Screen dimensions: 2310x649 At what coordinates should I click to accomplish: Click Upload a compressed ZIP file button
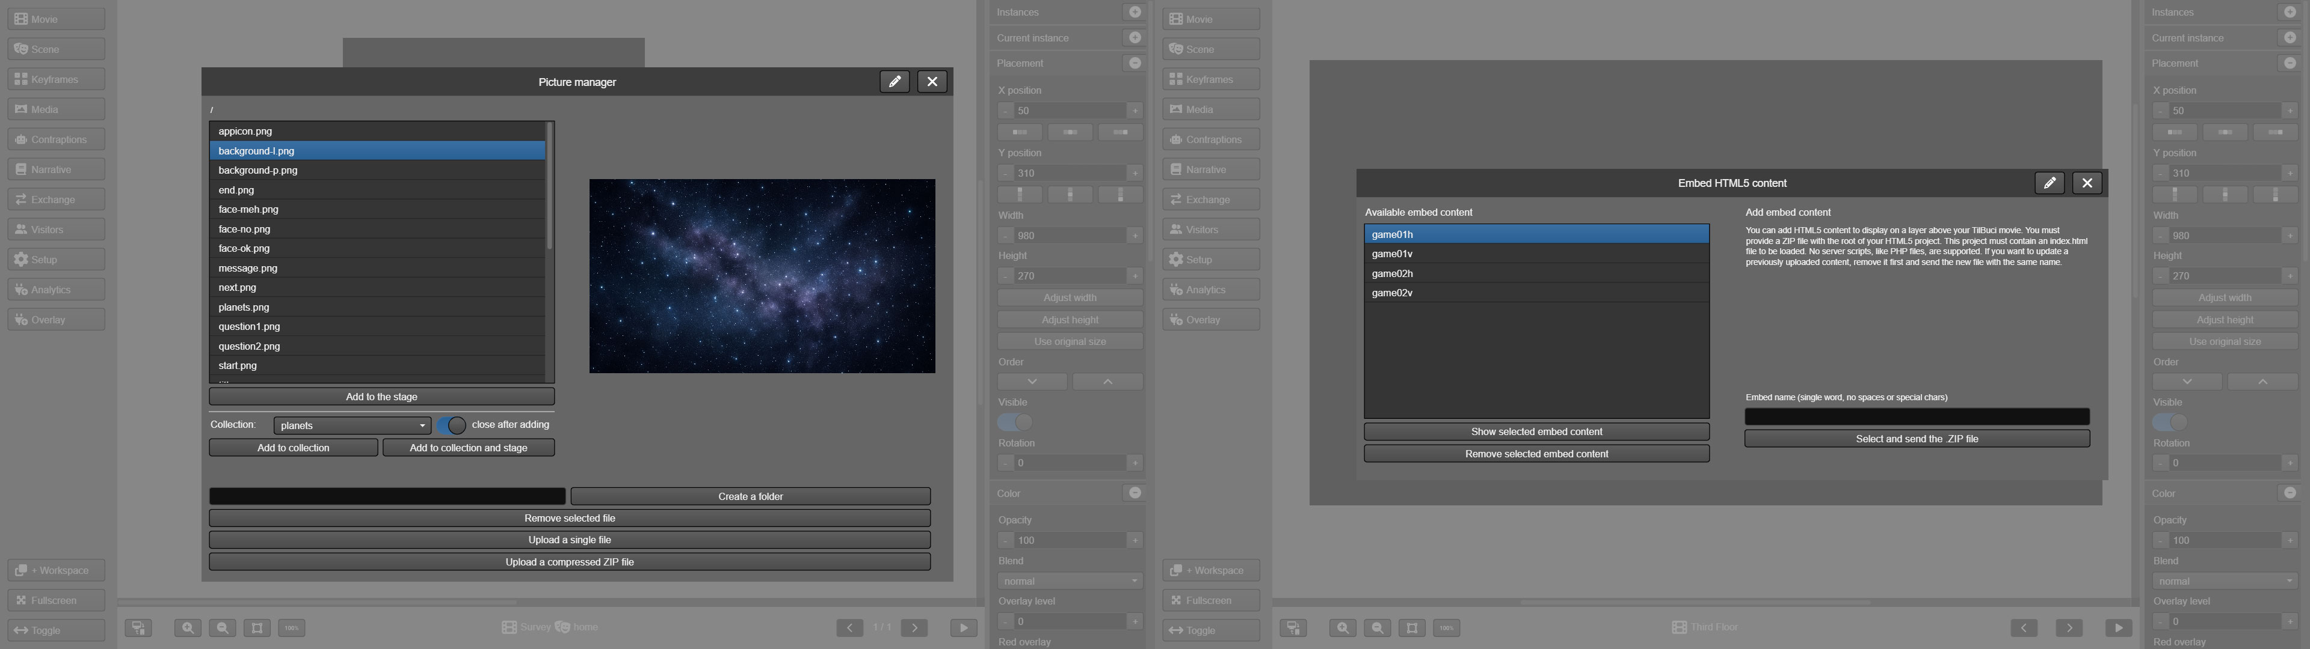pos(570,562)
